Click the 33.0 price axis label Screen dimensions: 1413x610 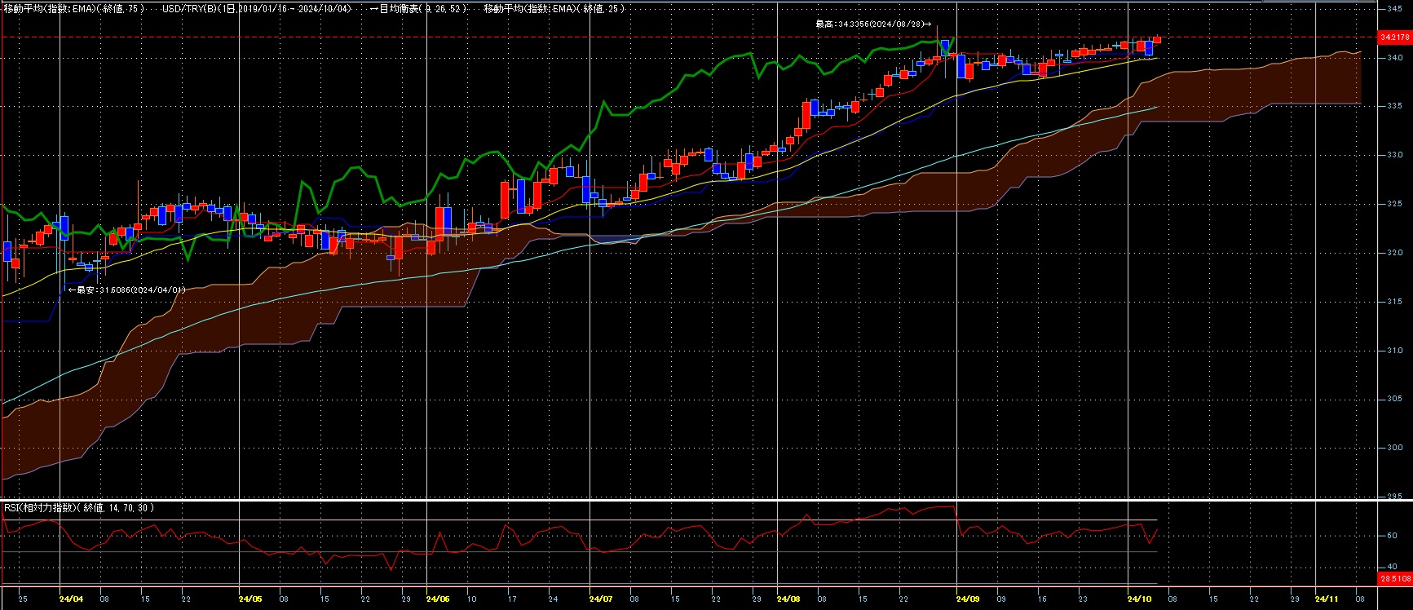point(1393,155)
